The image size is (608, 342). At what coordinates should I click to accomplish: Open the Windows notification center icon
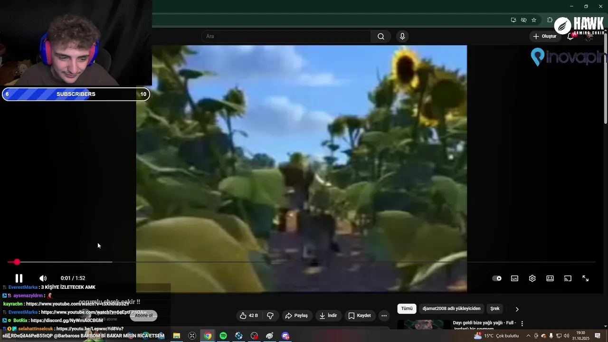tap(598, 336)
